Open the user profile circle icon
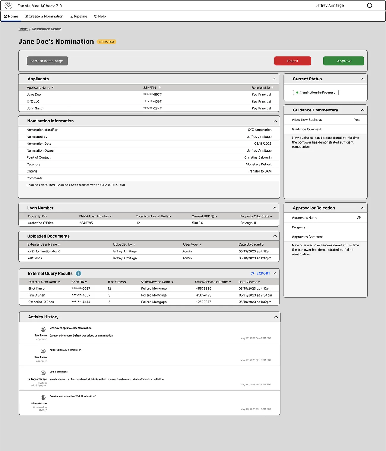This screenshot has height=451, width=386. coord(369,5)
